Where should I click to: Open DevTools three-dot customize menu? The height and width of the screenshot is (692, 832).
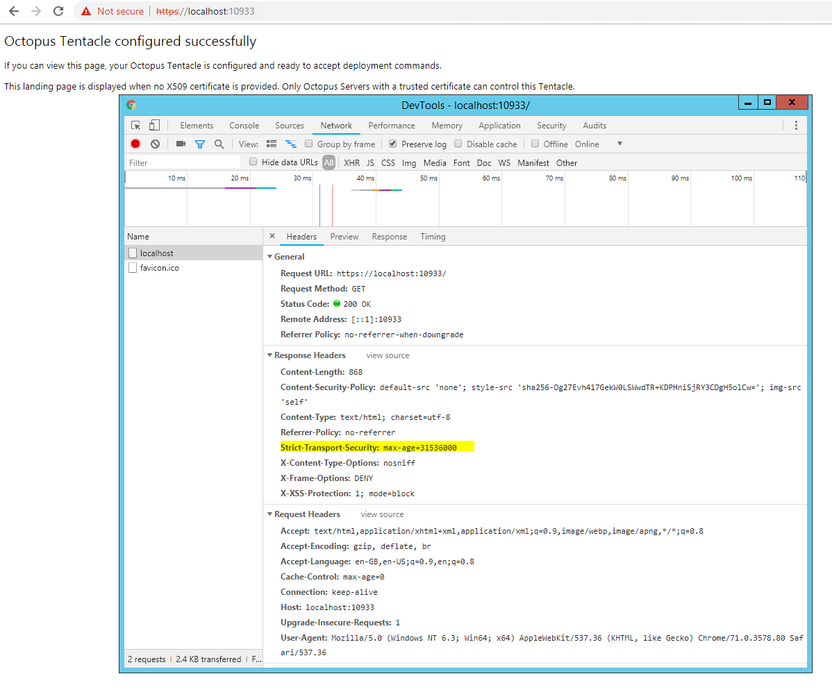[x=796, y=126]
